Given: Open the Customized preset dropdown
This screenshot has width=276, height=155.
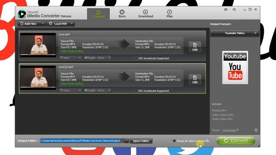Looking at the screenshot, I should tap(230, 130).
